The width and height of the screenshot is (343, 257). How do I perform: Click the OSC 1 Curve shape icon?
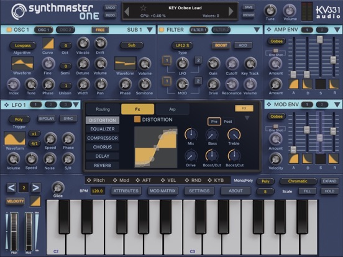(48, 43)
